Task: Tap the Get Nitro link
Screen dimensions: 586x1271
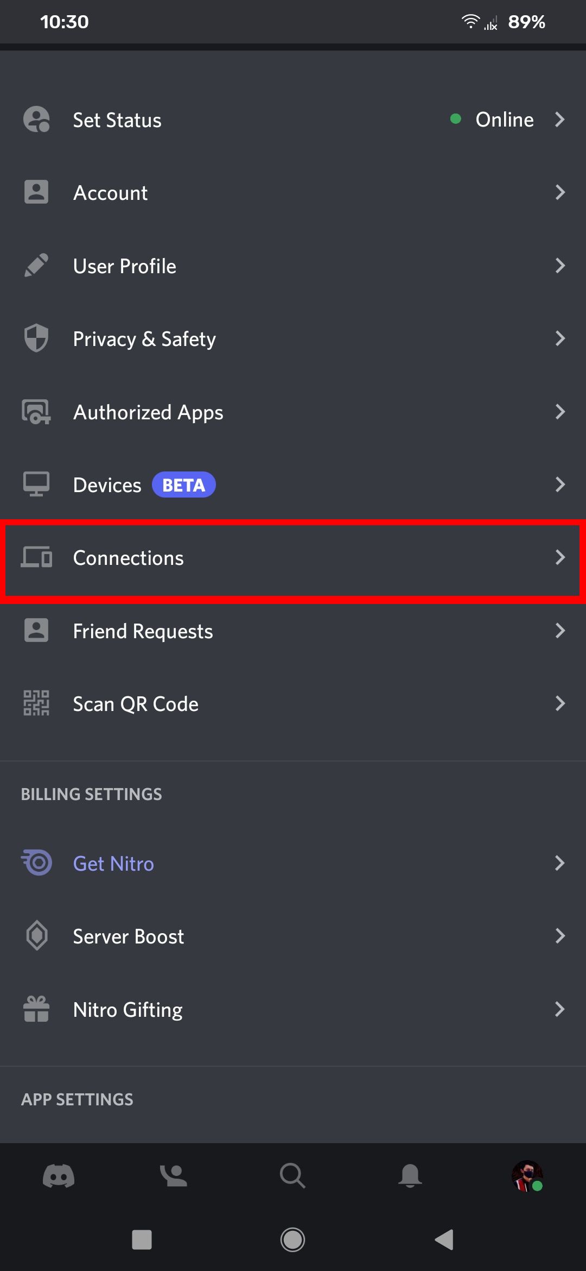Action: pyautogui.click(x=113, y=864)
